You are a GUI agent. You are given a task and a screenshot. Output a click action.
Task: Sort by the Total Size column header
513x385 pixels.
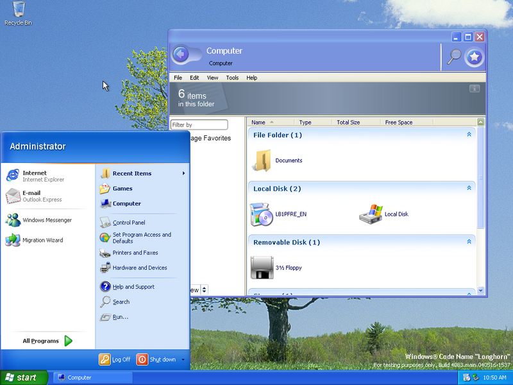click(348, 122)
